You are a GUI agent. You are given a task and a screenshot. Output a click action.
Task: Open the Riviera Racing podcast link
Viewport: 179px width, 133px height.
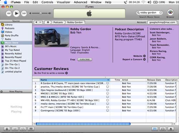158,51
